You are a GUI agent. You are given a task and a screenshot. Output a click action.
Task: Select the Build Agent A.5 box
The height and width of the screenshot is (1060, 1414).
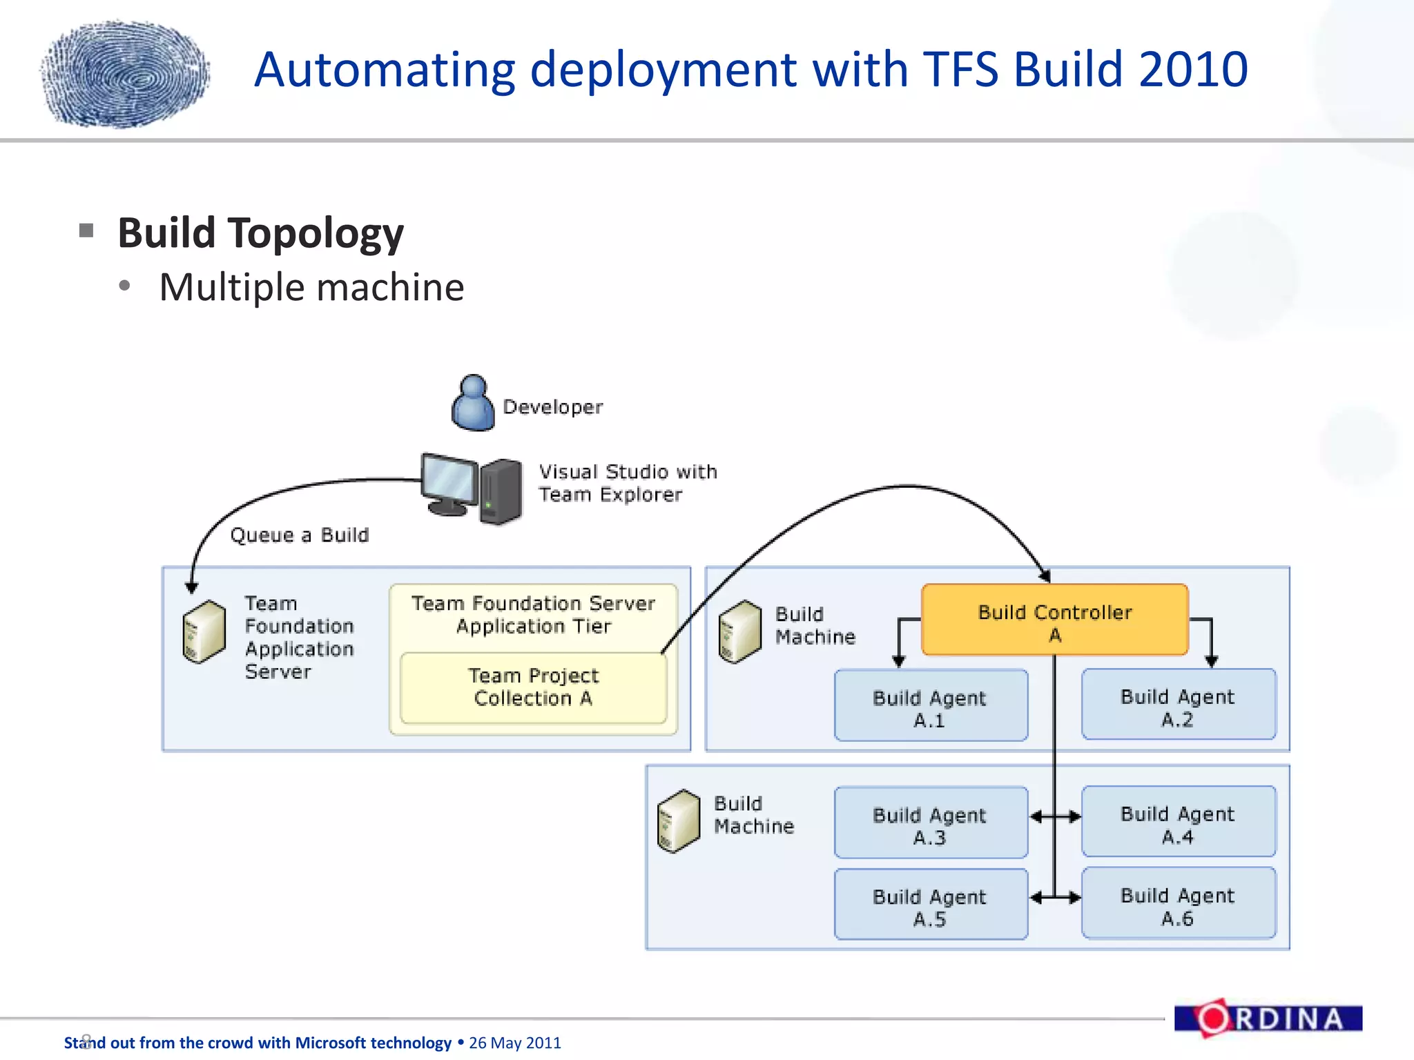[930, 905]
